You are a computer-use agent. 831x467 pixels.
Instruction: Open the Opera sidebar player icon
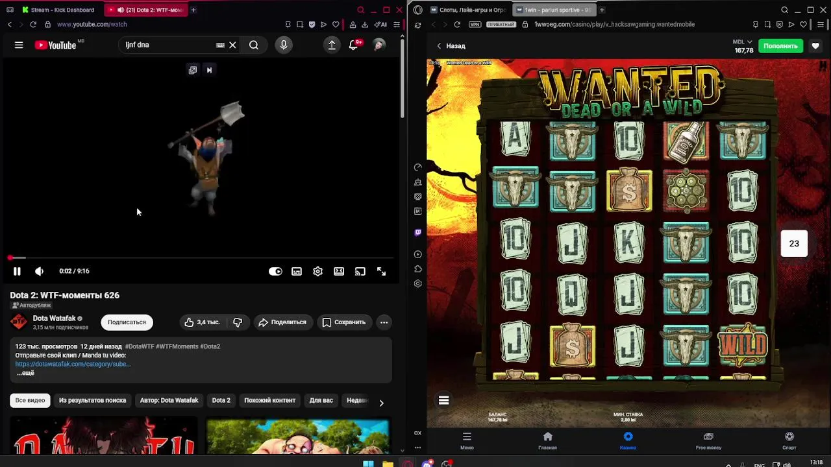coord(417,254)
